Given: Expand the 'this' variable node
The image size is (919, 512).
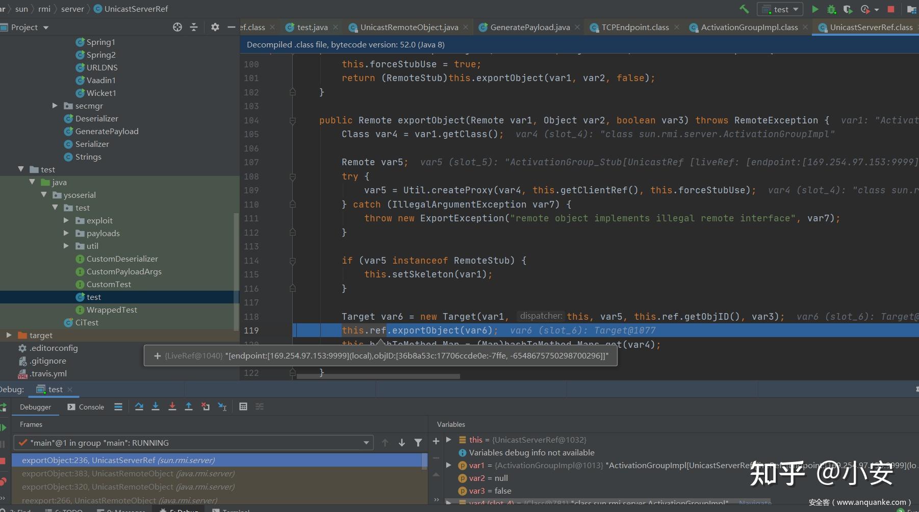Looking at the screenshot, I should pyautogui.click(x=449, y=439).
